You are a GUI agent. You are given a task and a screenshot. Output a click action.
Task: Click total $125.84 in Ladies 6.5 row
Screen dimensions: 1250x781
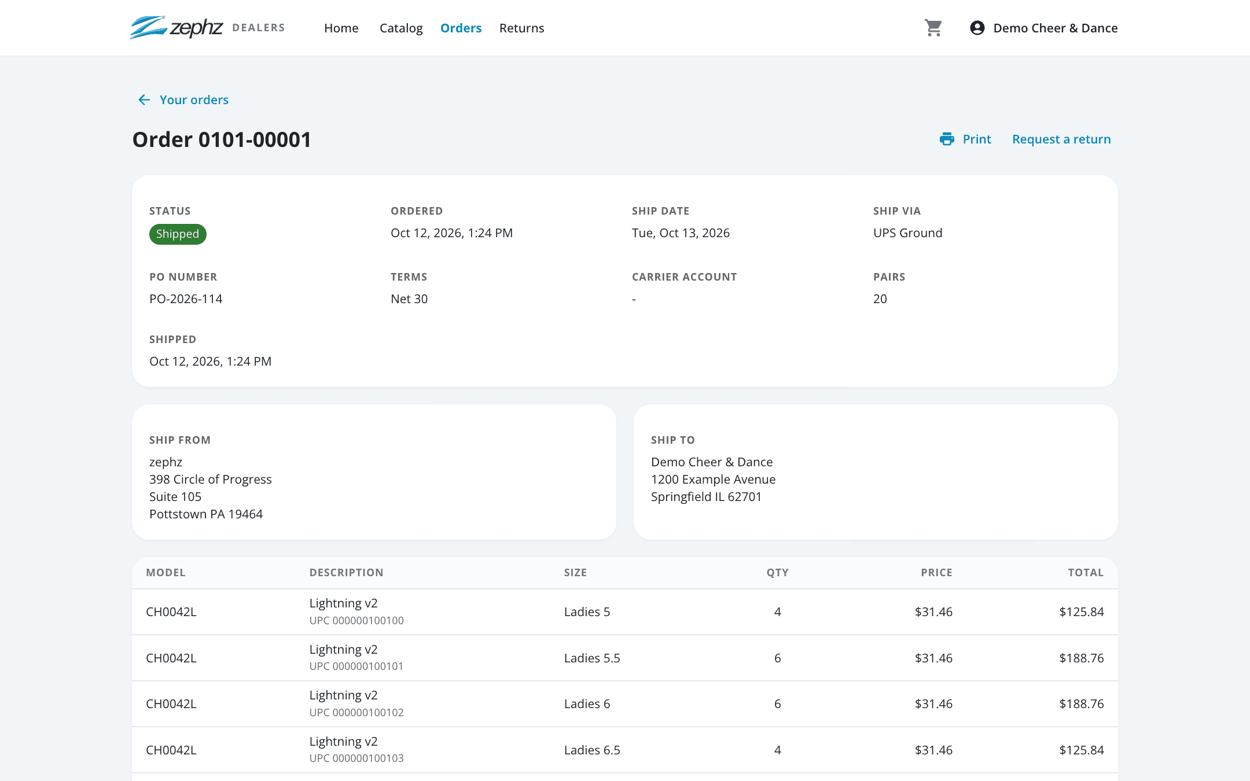click(x=1082, y=750)
